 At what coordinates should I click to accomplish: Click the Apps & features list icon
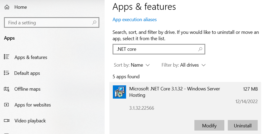click(x=7, y=57)
